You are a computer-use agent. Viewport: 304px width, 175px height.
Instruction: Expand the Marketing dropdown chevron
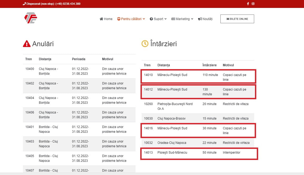[192, 19]
